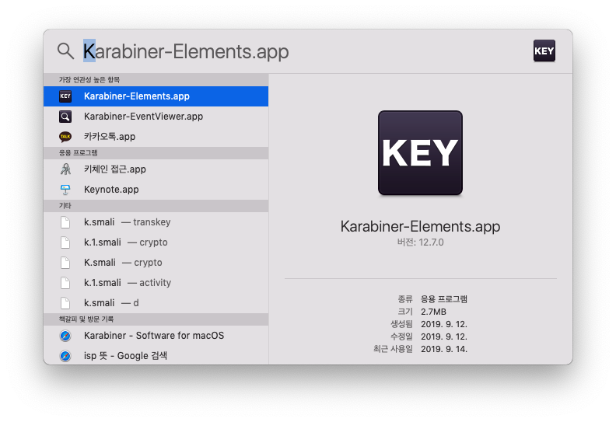Click the 수정일 date 2019. 9. 12.
The height and width of the screenshot is (422, 616).
(444, 337)
